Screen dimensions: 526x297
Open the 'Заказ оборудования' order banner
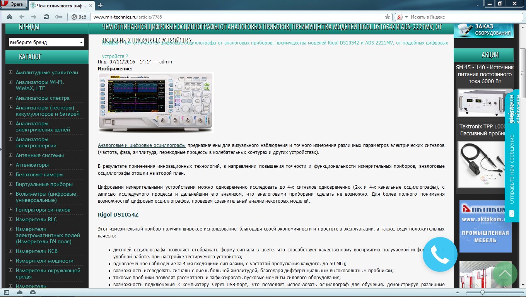(x=483, y=30)
